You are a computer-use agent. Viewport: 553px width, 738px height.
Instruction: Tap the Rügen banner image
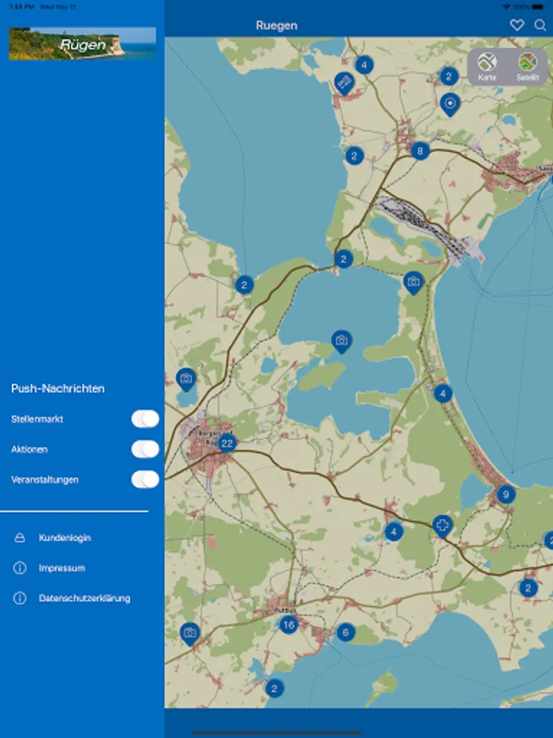(82, 43)
